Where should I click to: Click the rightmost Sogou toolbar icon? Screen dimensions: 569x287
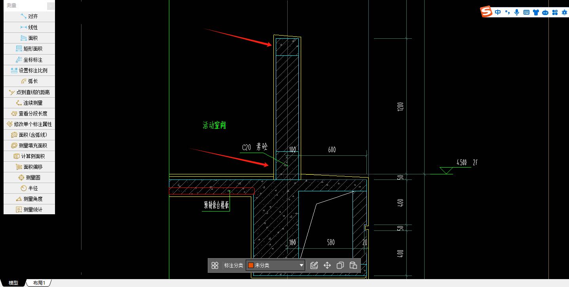pyautogui.click(x=564, y=12)
